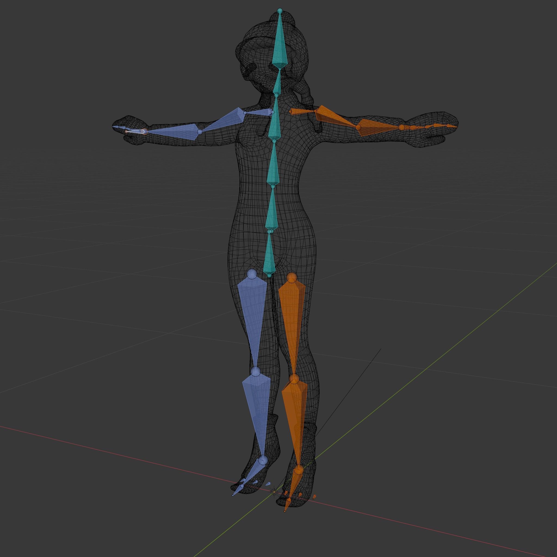Click the 3D cursor at the grid origin
Image resolution: width=557 pixels, height=557 pixels.
[x=274, y=491]
